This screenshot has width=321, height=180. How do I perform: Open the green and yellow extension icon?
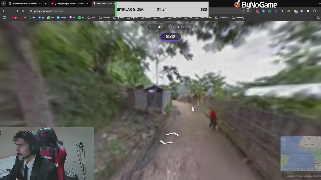(289, 11)
